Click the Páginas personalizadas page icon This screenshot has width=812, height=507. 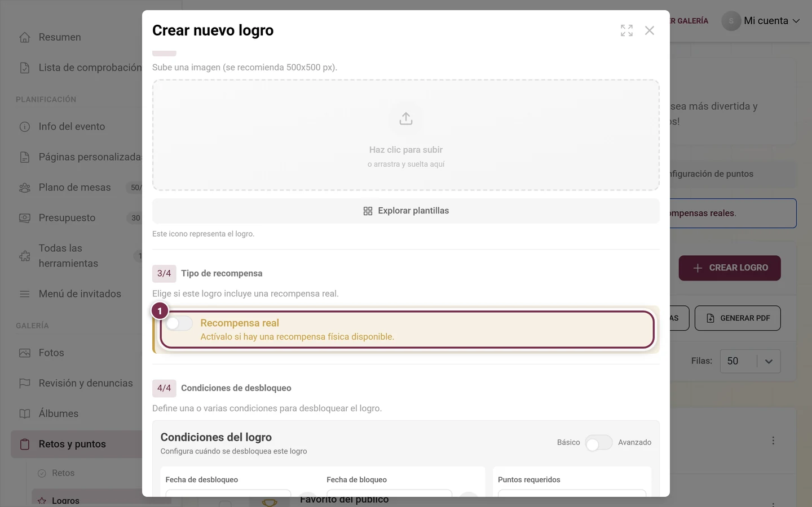(x=25, y=157)
